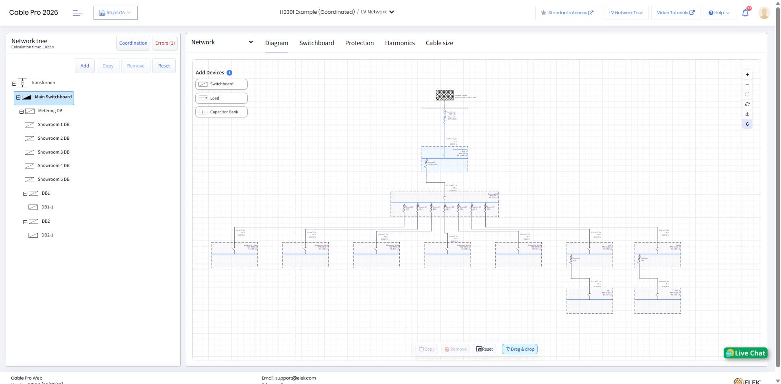Click Copy in the diagram bottom toolbar
This screenshot has width=781, height=384.
click(x=427, y=349)
